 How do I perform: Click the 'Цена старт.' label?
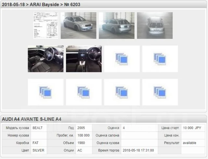click(x=170, y=128)
